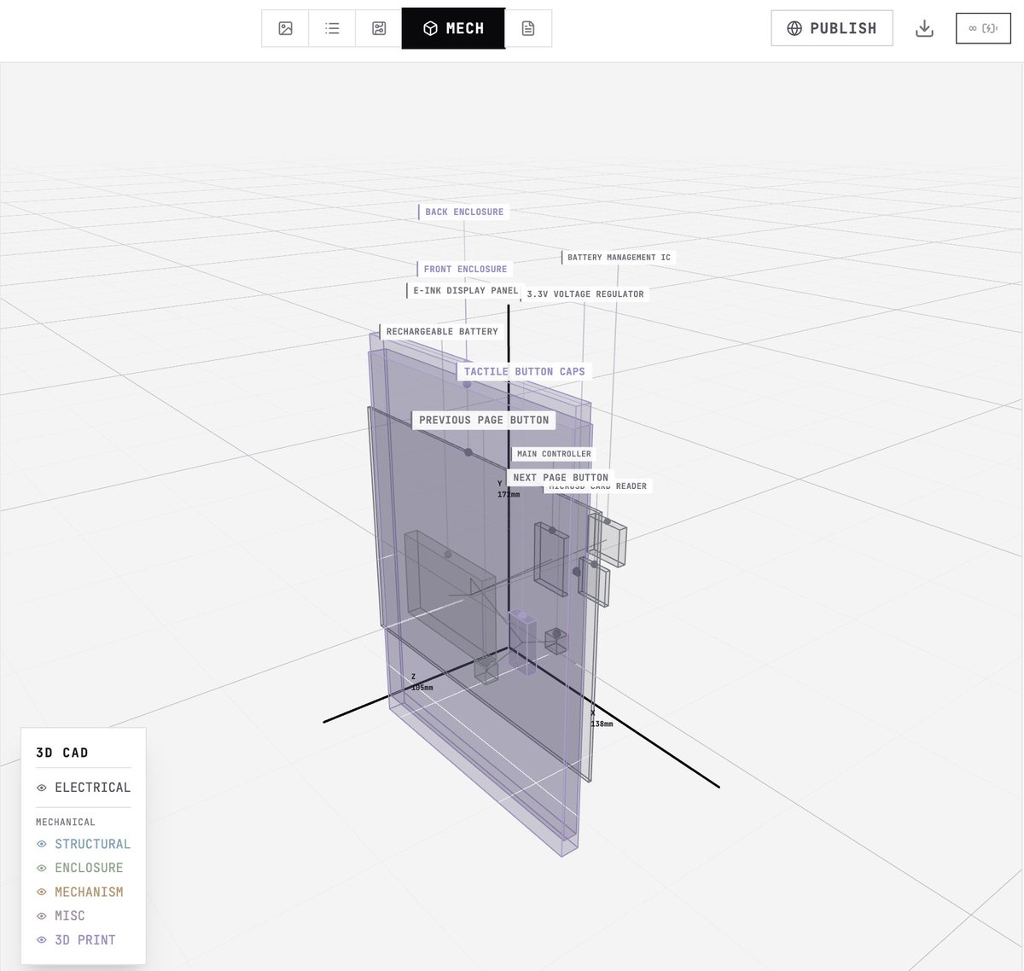
Task: Select the E-INK DISPLAY PANEL label
Action: pyautogui.click(x=464, y=290)
